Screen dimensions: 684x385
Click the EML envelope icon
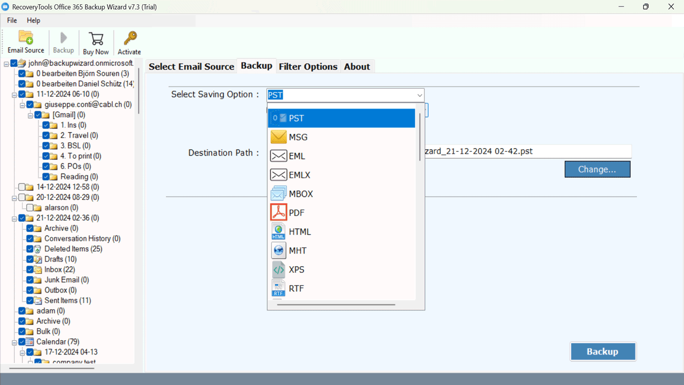pos(279,156)
